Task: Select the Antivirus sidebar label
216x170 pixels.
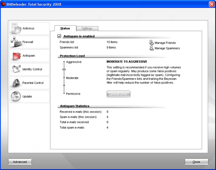Action: coord(29,28)
